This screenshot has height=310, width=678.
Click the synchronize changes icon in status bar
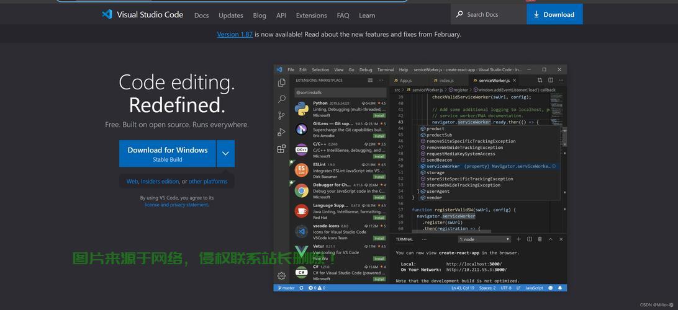click(x=301, y=288)
